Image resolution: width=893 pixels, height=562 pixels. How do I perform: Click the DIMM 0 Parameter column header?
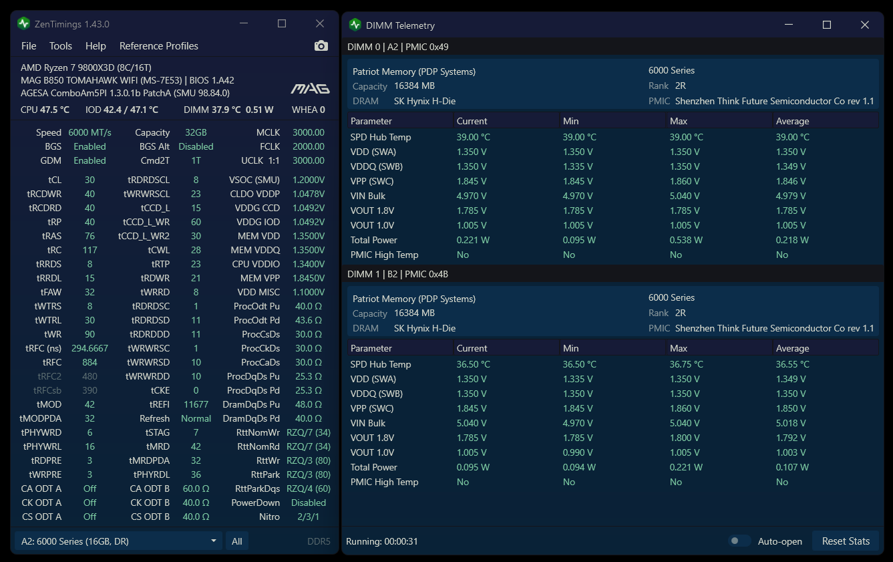tap(400, 121)
